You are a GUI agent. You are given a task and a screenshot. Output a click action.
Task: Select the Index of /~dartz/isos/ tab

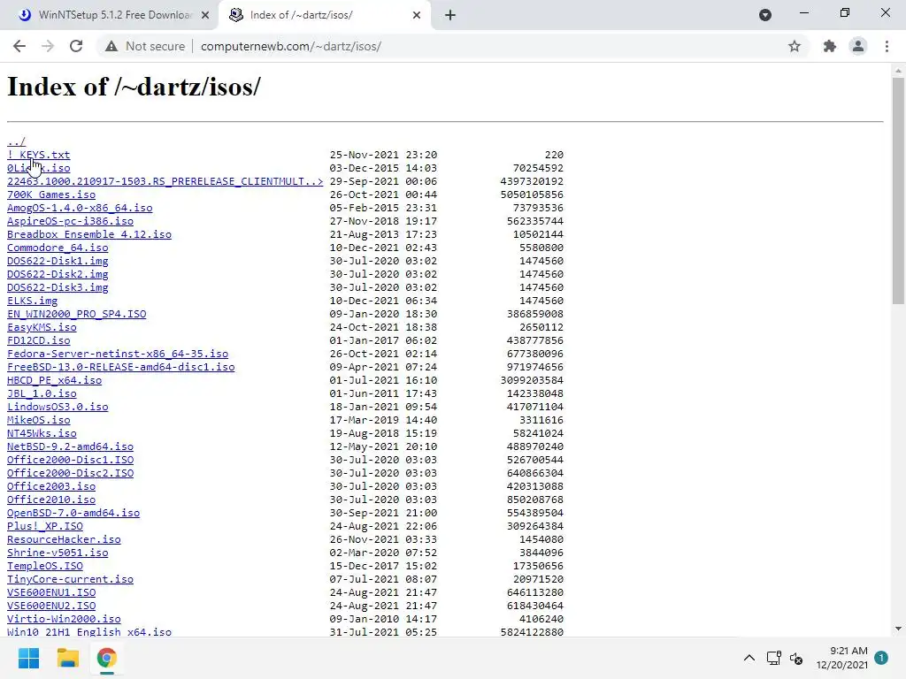(324, 15)
